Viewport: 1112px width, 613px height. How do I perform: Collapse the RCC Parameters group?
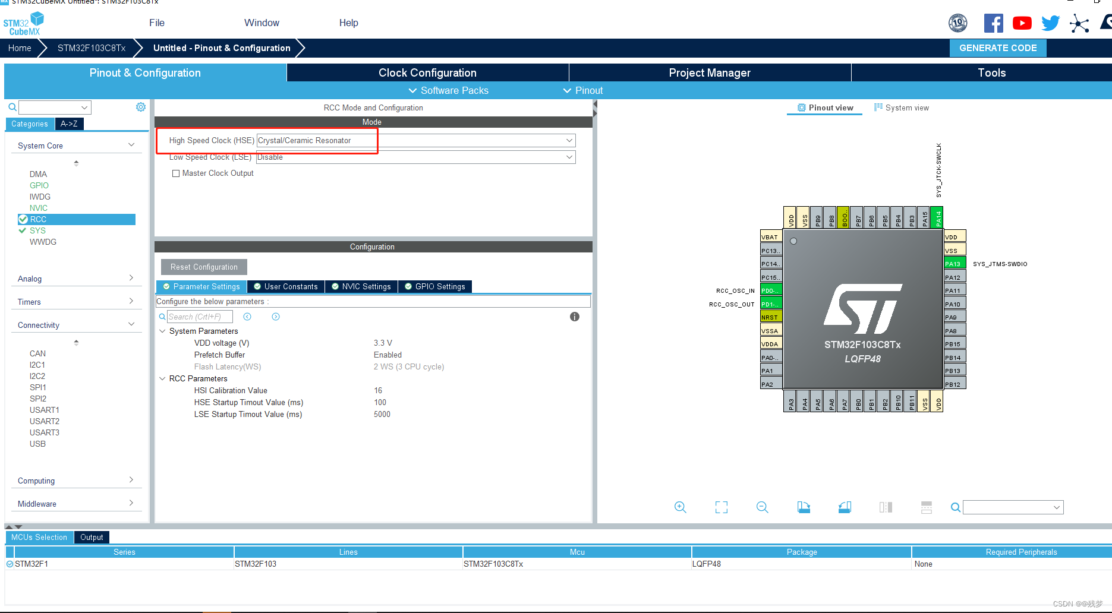(162, 378)
